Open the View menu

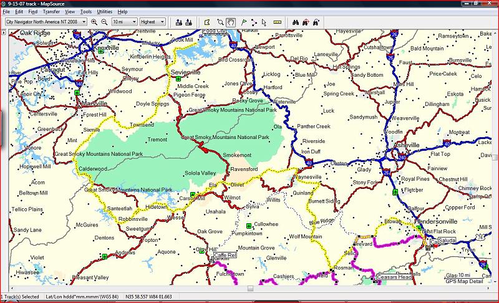(70, 12)
